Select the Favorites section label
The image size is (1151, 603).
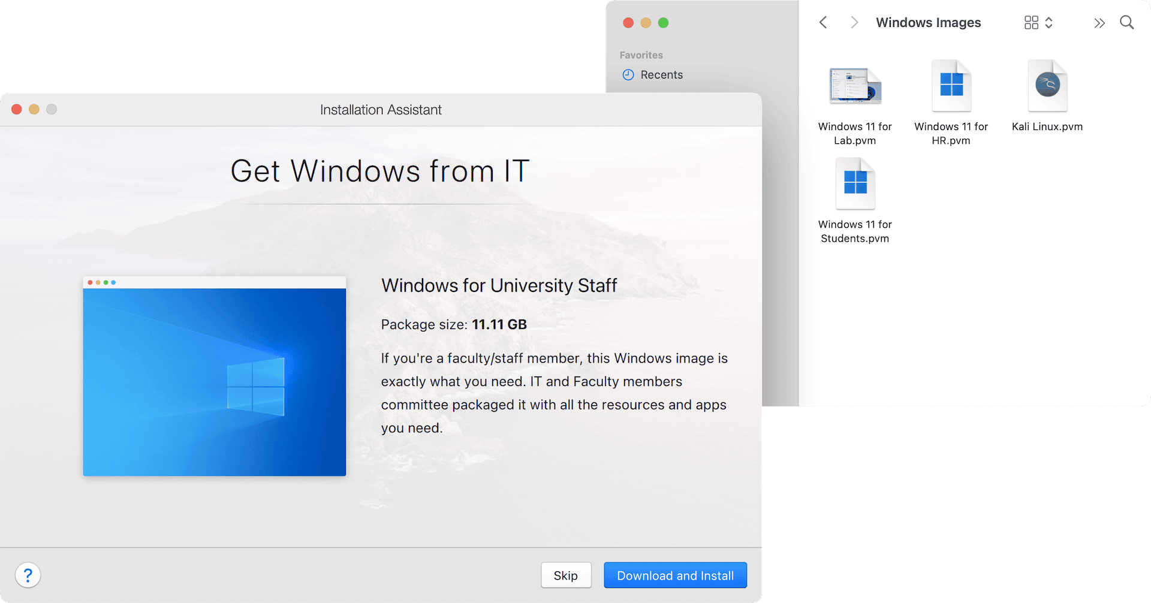(x=640, y=55)
